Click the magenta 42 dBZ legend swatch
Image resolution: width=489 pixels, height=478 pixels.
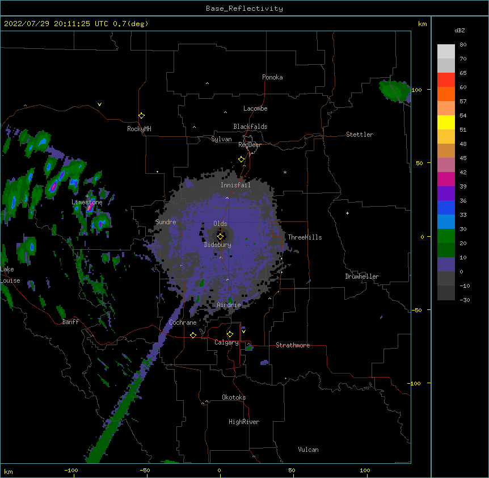446,179
